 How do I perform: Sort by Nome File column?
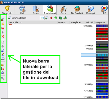[33, 23]
